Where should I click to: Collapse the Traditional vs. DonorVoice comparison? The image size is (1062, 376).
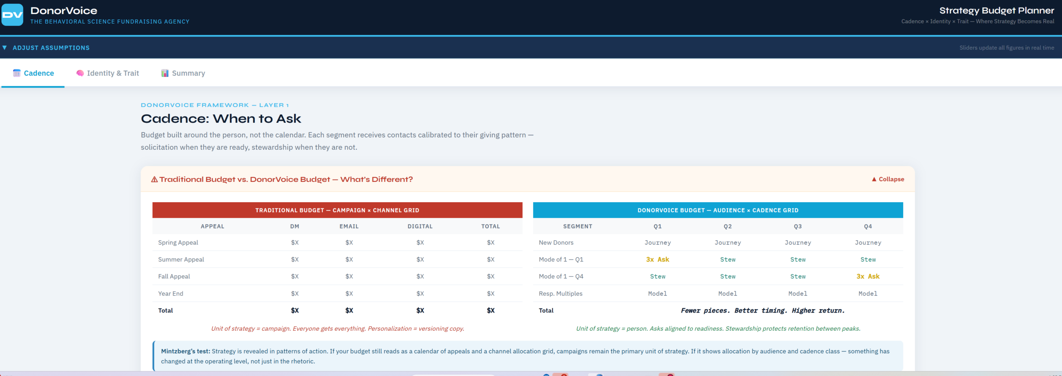point(888,179)
